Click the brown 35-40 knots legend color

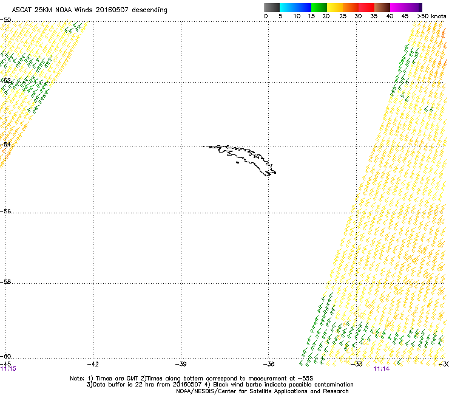[382, 7]
